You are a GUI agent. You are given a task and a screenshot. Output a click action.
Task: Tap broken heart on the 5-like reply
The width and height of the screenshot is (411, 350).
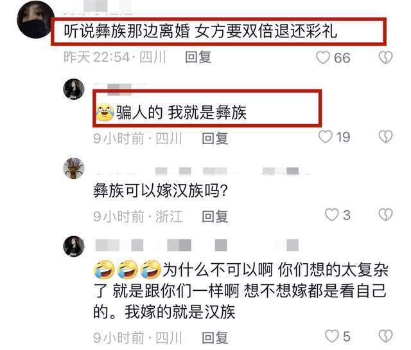pyautogui.click(x=385, y=336)
